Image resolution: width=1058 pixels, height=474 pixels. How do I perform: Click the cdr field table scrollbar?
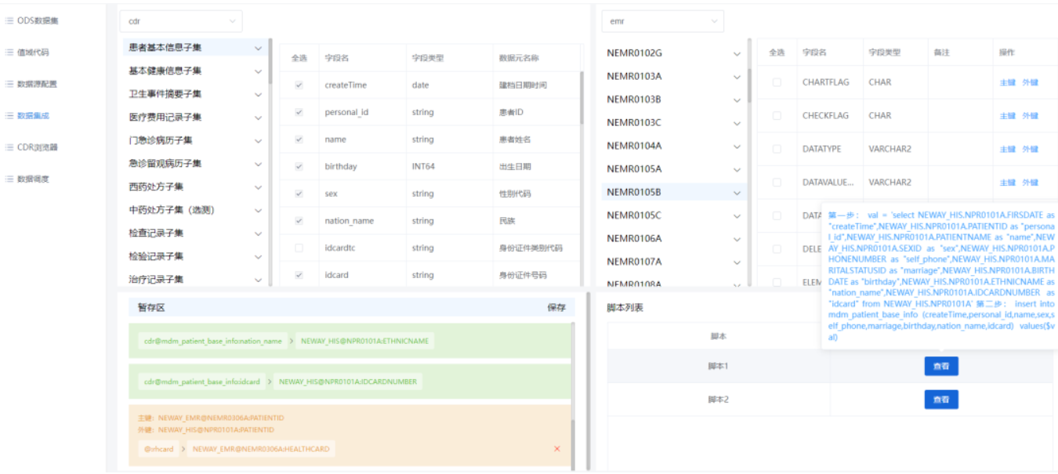[582, 98]
